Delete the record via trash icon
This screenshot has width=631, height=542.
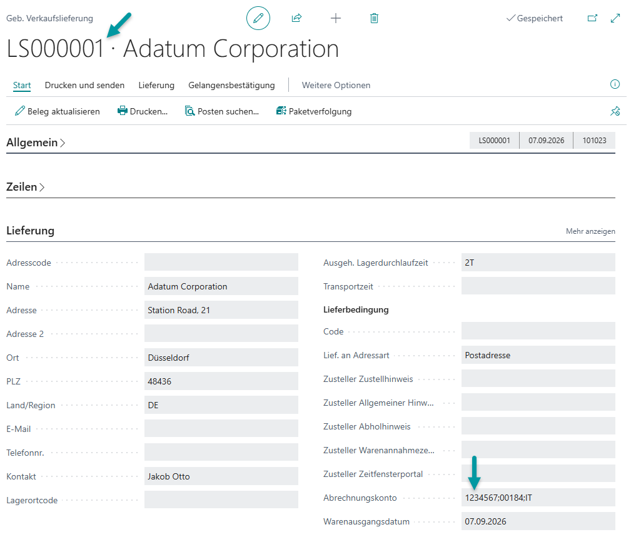point(374,18)
